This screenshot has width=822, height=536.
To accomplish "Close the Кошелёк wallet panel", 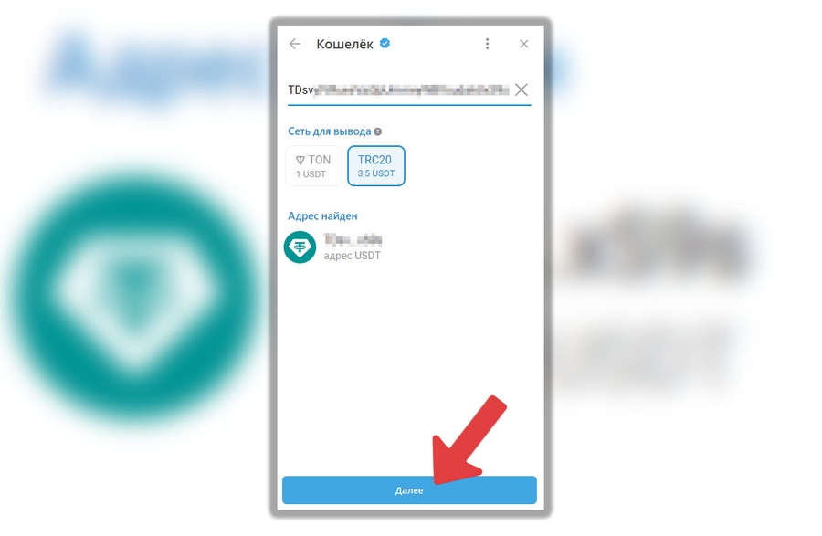I will coord(523,44).
